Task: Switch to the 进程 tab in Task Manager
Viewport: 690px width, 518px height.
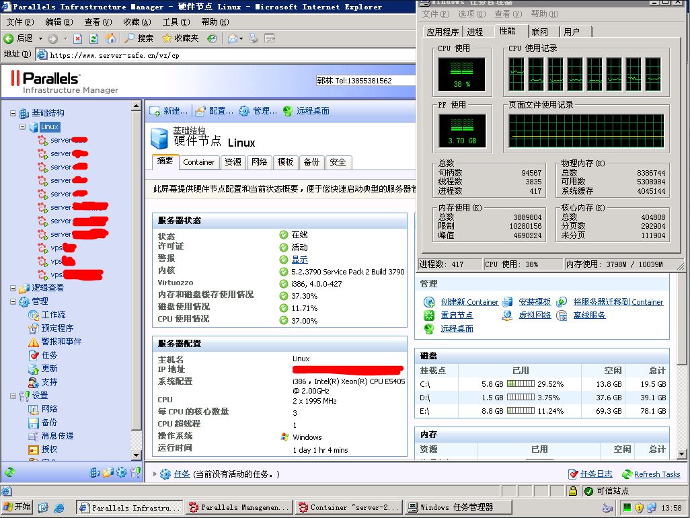Action: [475, 32]
